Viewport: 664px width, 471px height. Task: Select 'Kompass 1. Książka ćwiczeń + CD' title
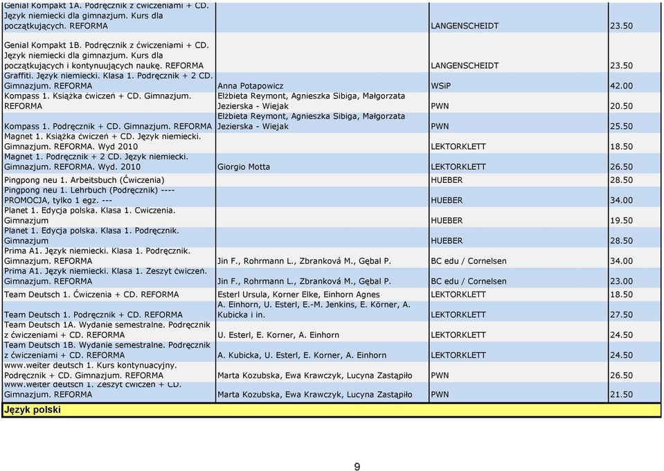click(x=98, y=101)
